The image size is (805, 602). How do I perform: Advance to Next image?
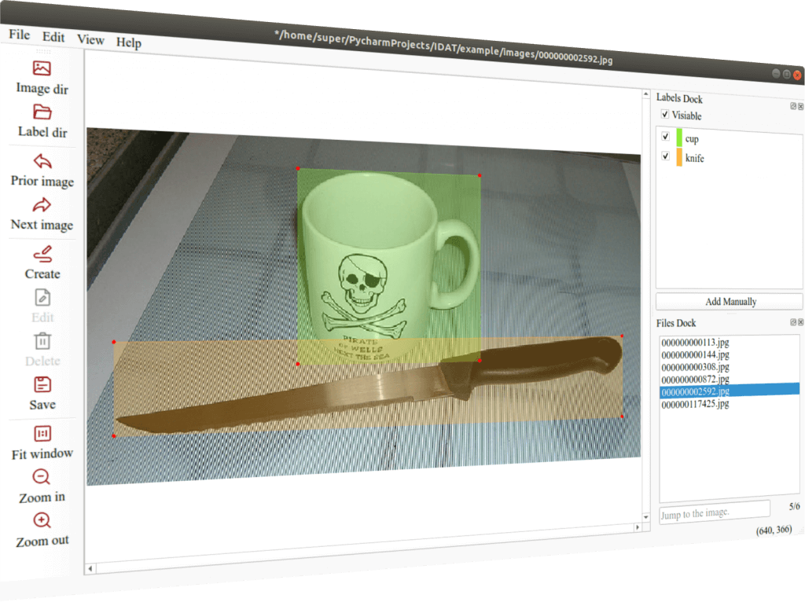point(42,205)
